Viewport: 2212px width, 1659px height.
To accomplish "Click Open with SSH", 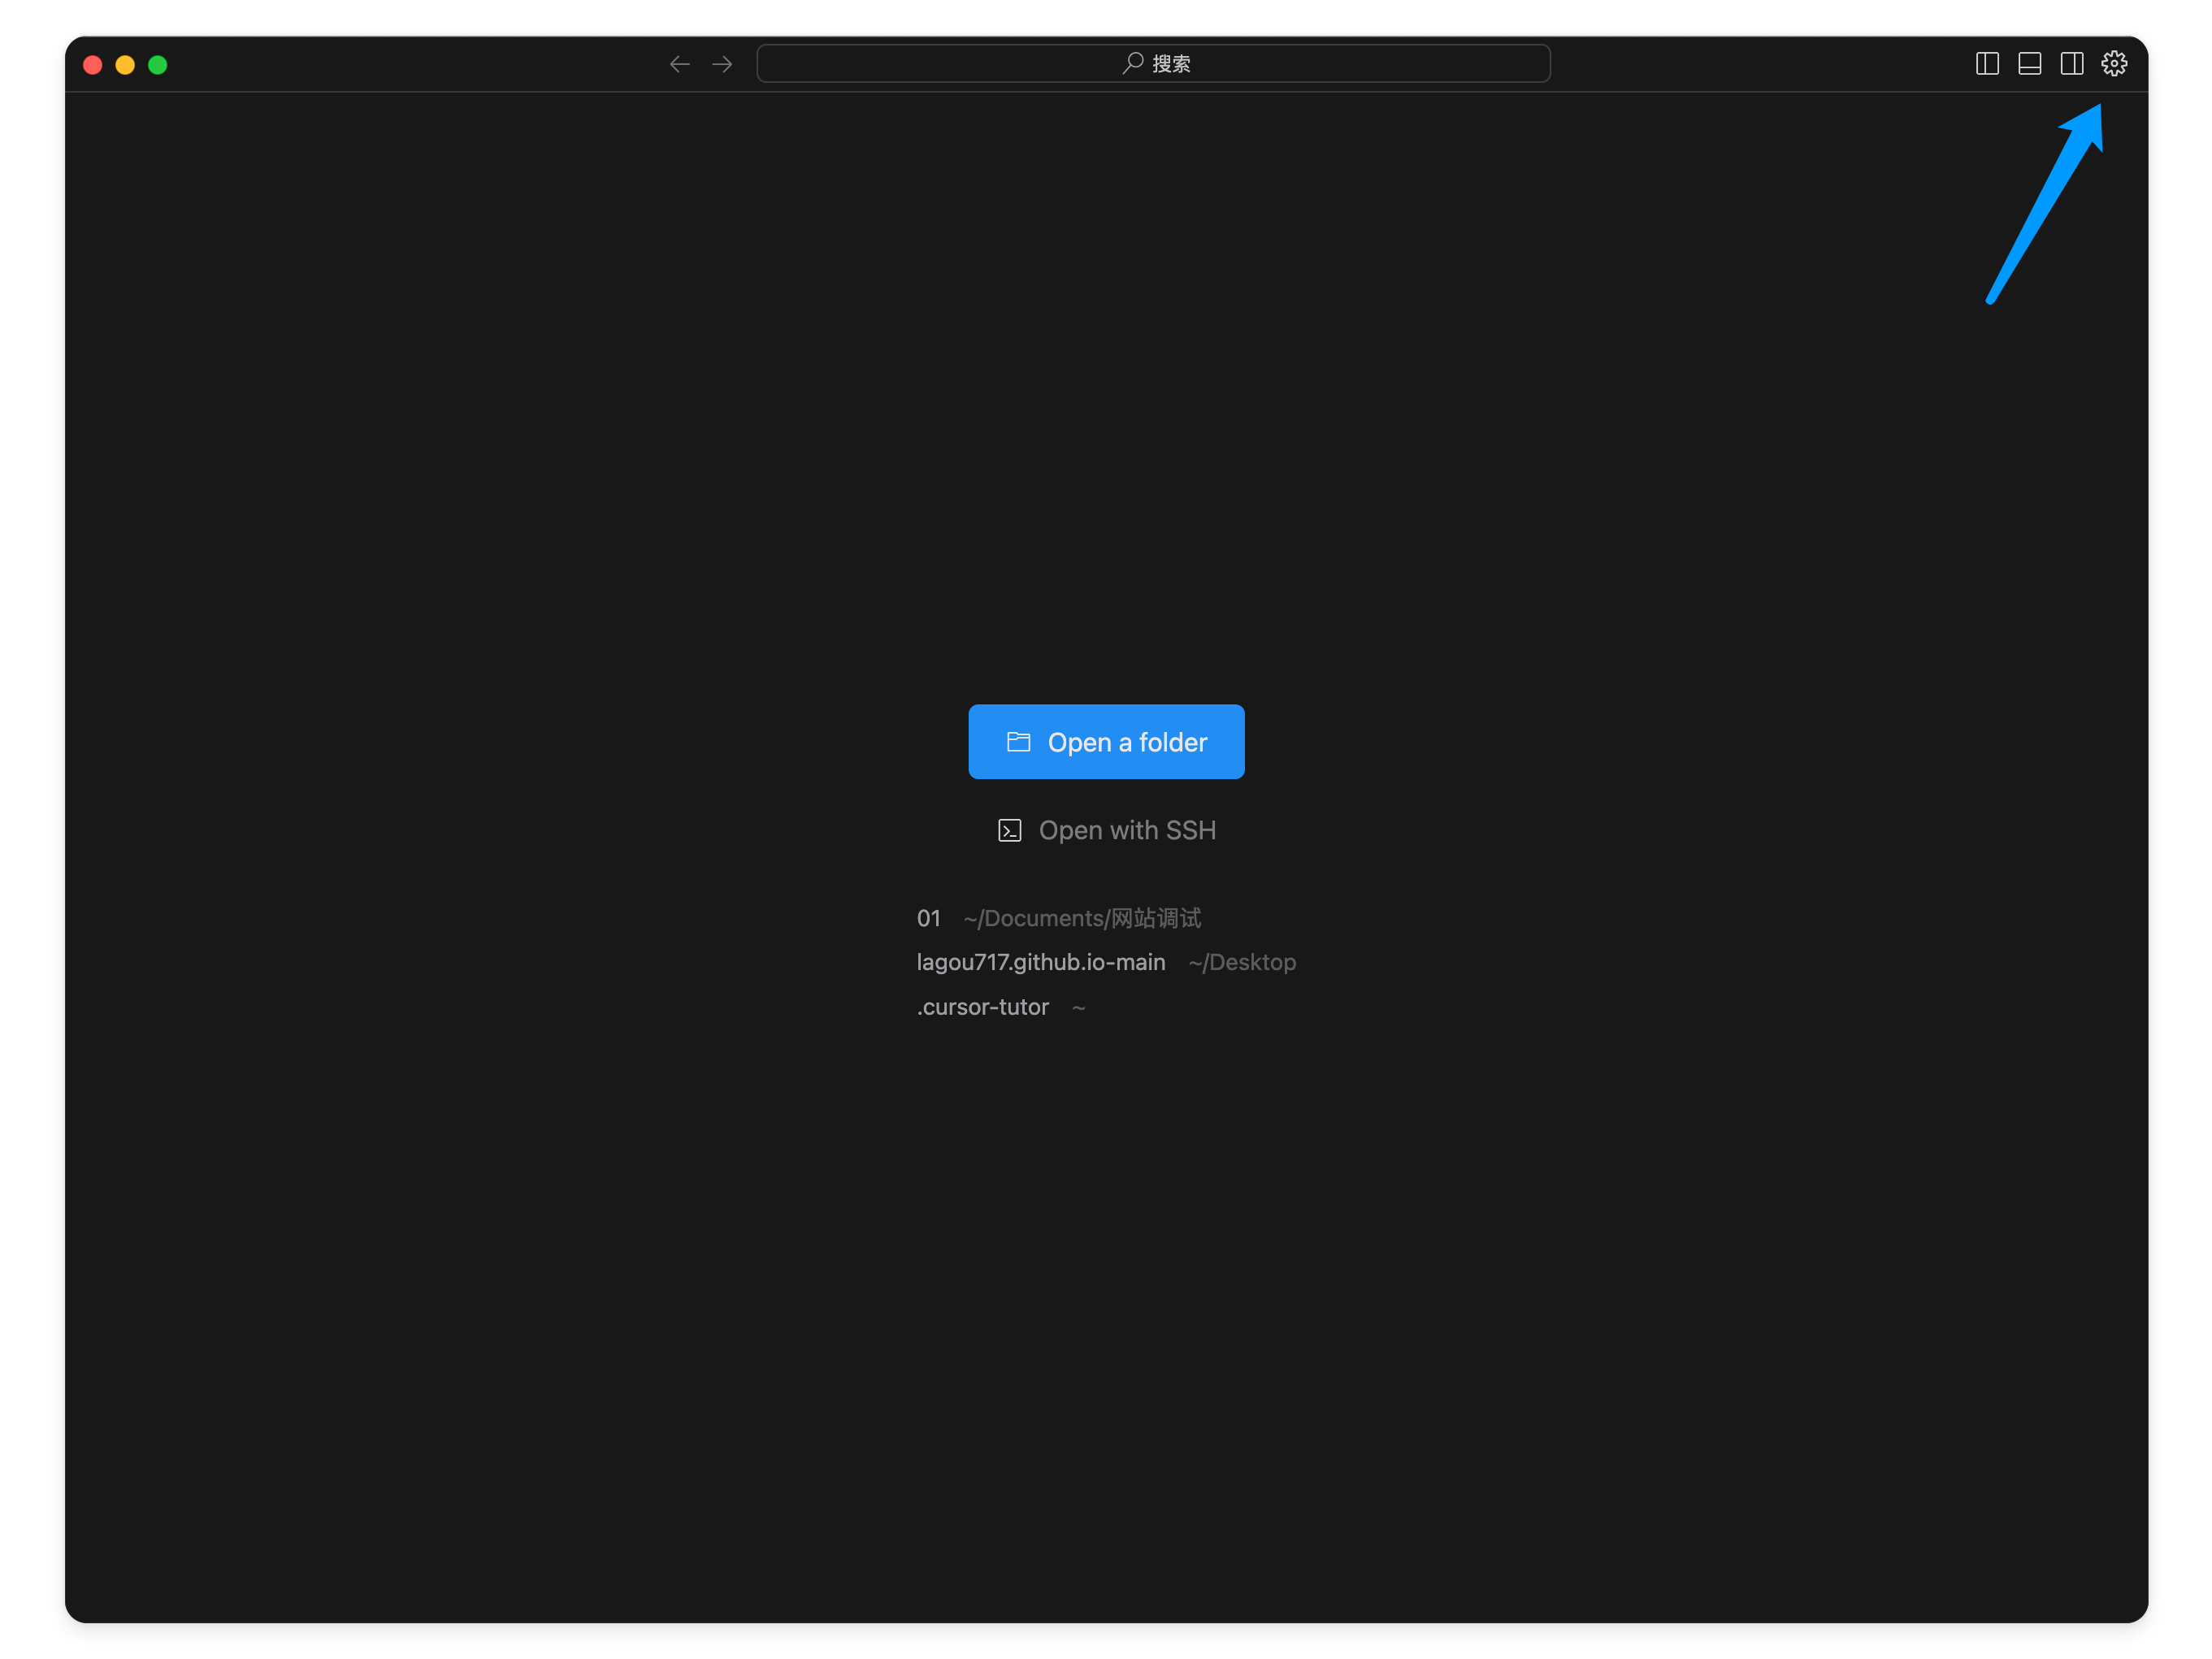I will 1106,830.
